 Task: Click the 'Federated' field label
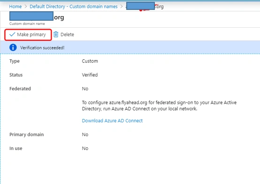click(20, 89)
